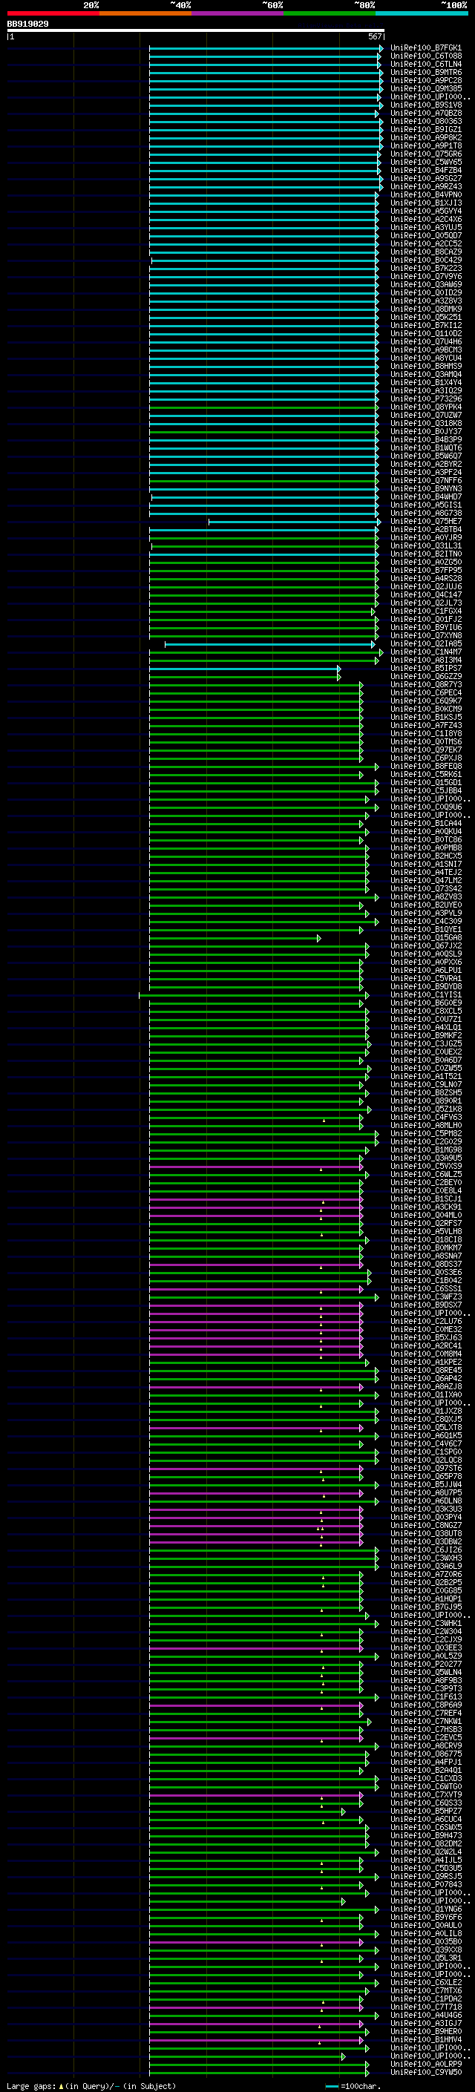
Task: Open hit UniRef100_B4FZB4
Action: [425, 171]
